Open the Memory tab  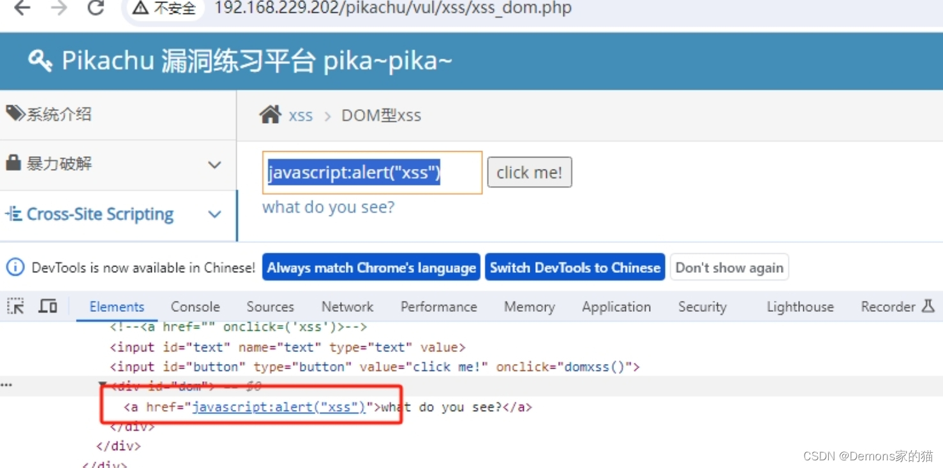[530, 307]
